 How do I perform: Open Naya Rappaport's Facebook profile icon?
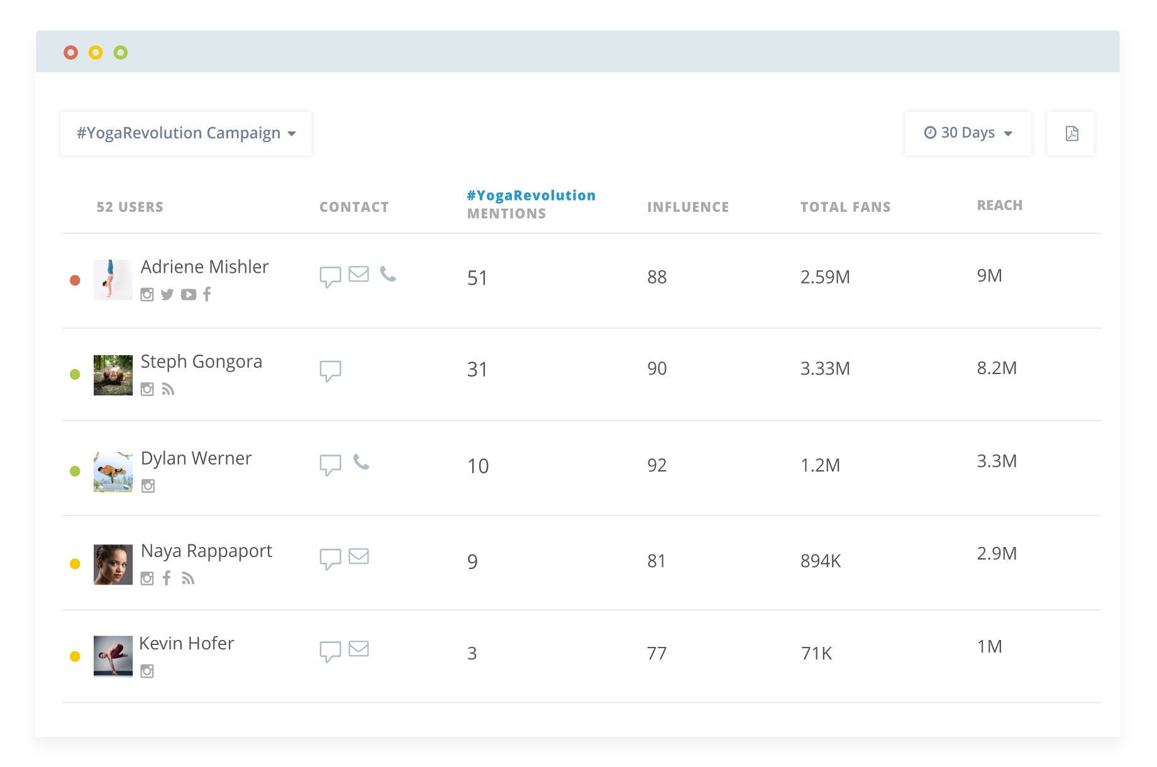[167, 578]
